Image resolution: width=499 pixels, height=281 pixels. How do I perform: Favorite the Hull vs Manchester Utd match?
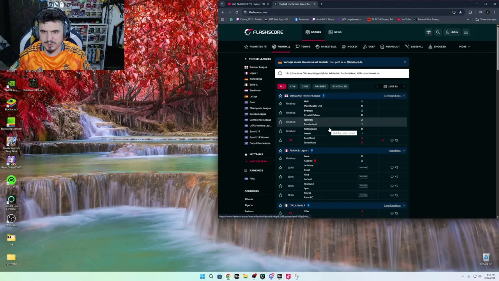(280, 103)
